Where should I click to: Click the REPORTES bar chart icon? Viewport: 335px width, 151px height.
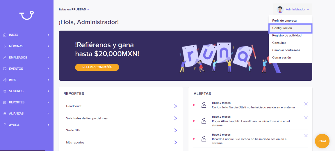5,102
